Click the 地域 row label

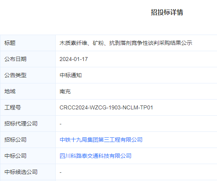[x=10, y=91]
